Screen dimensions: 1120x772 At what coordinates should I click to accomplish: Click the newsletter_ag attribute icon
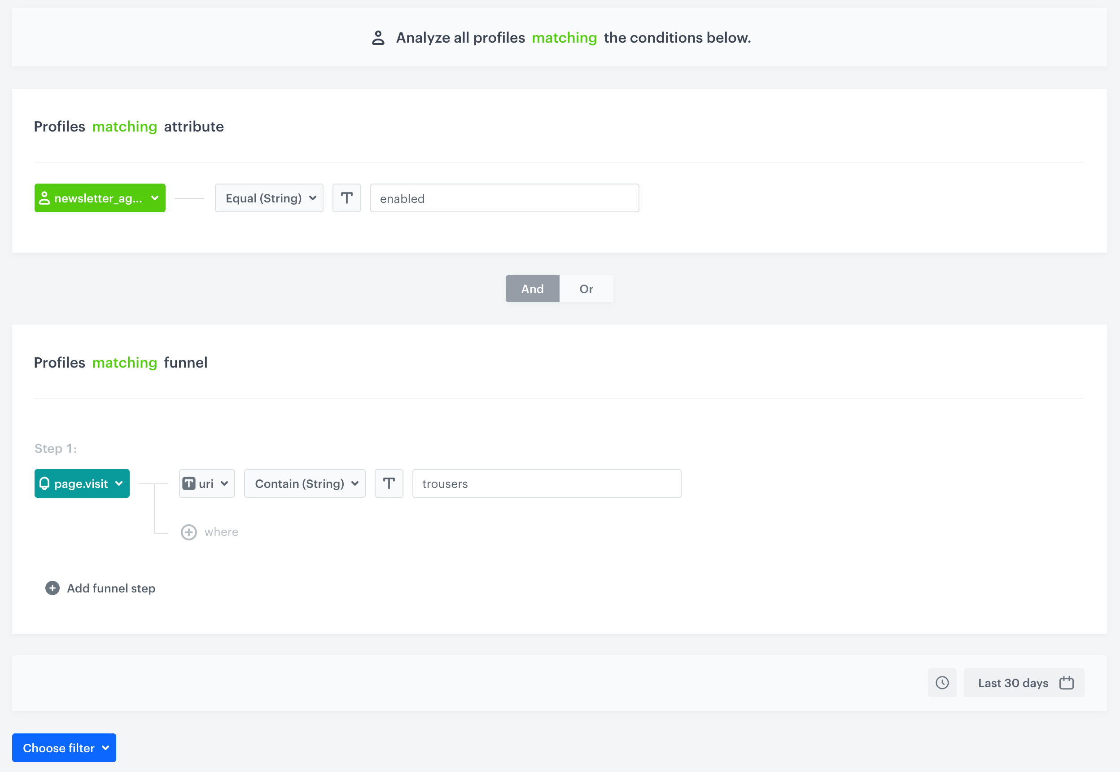[45, 197]
